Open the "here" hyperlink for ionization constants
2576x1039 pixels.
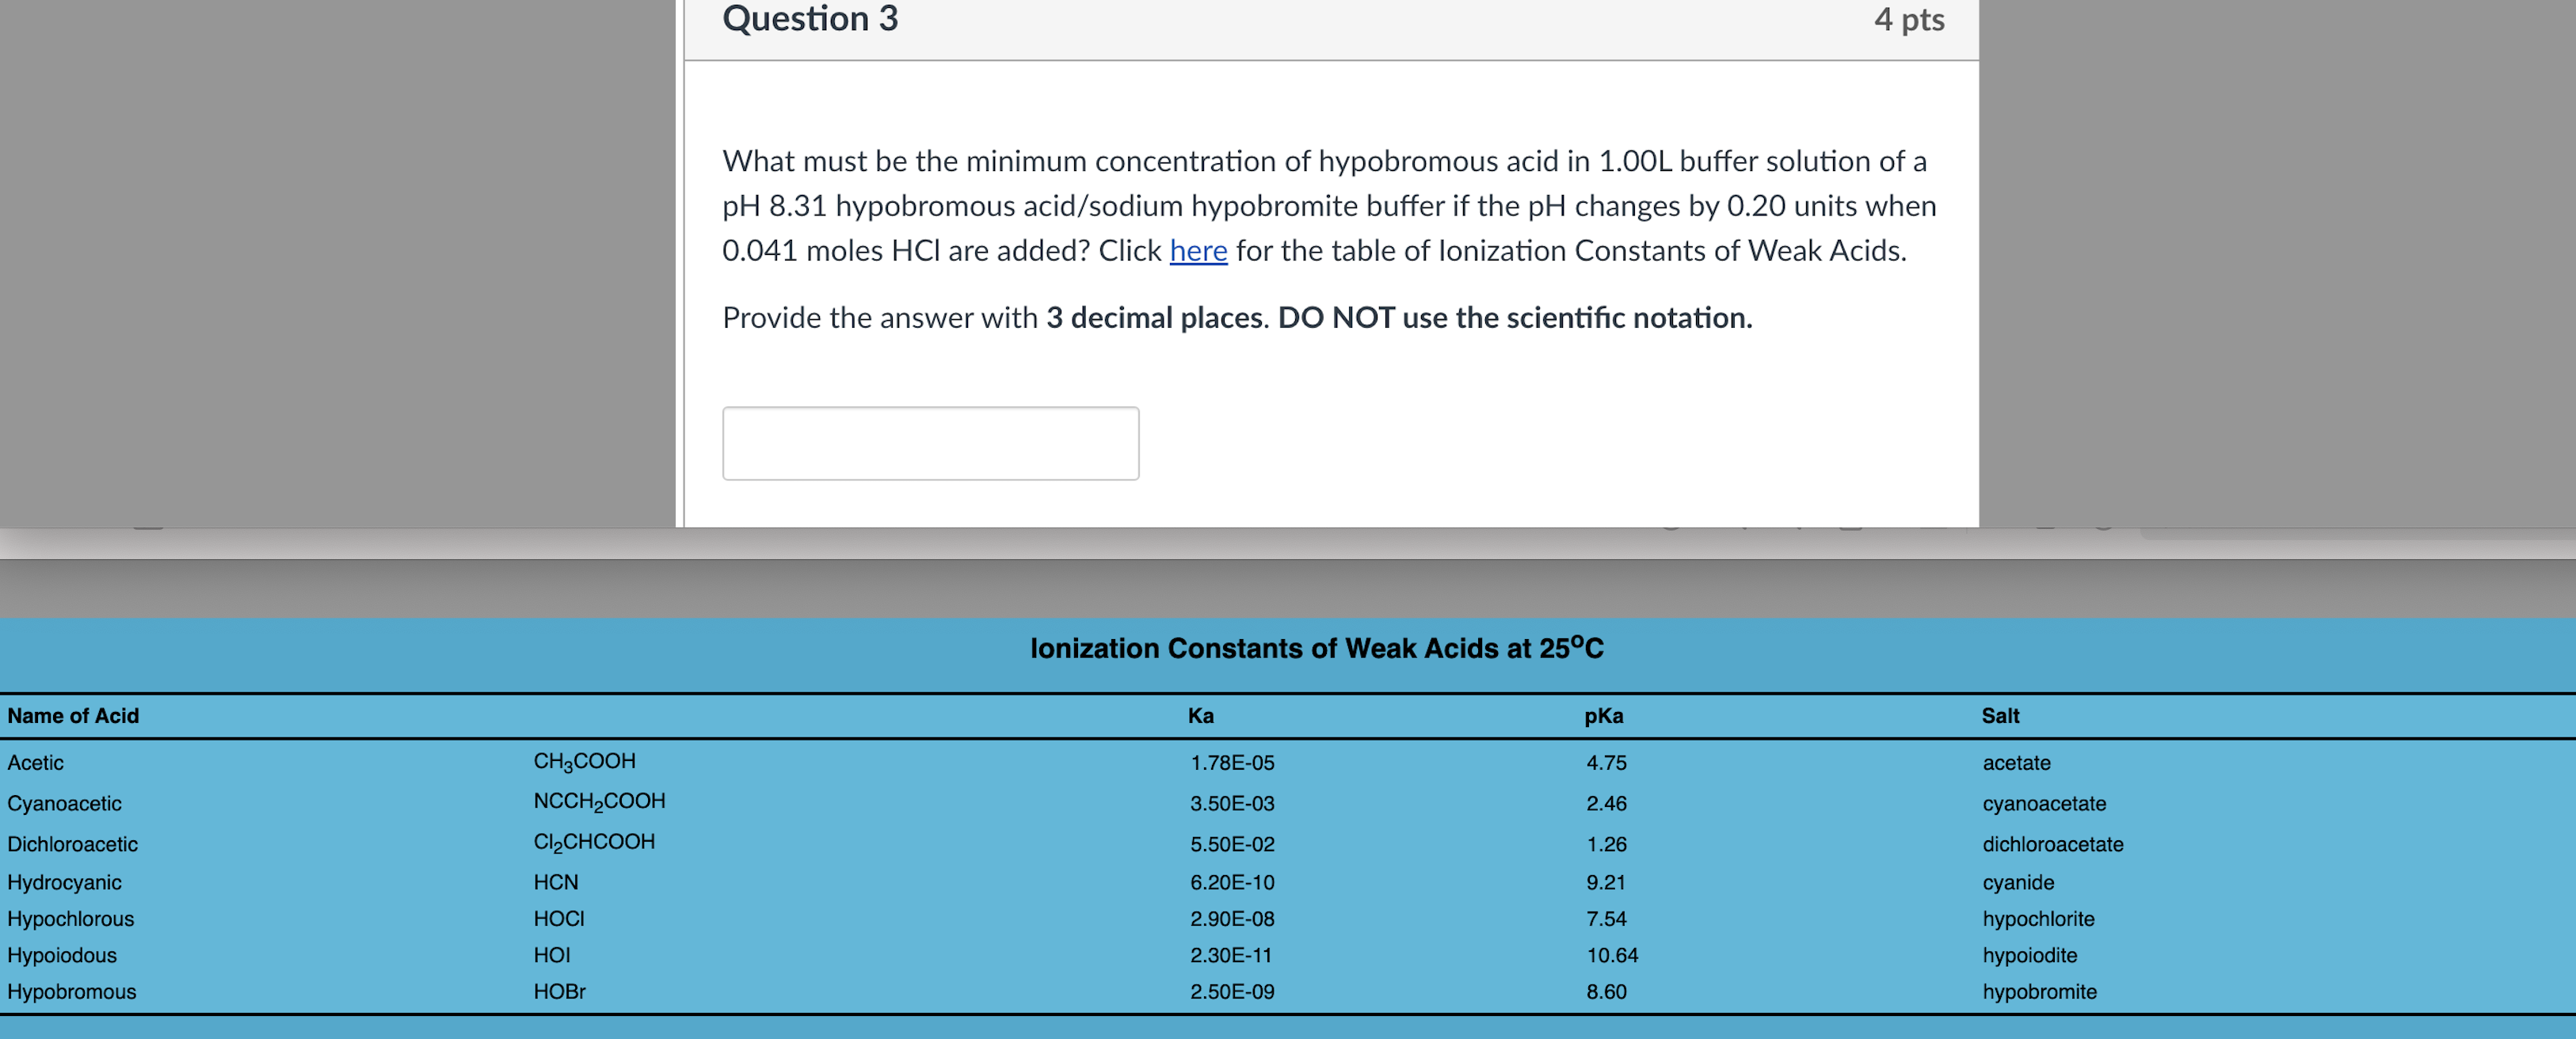click(x=1197, y=252)
